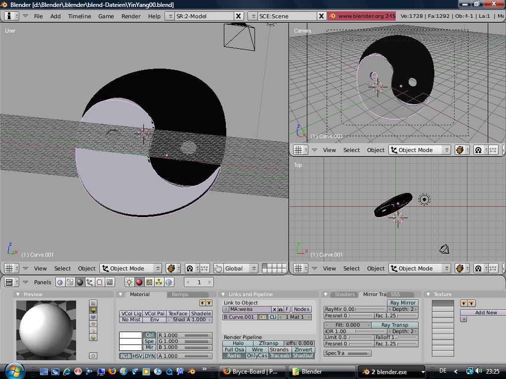Select the red Material buttons icon
Image resolution: width=506 pixels, height=379 pixels.
coord(139,282)
